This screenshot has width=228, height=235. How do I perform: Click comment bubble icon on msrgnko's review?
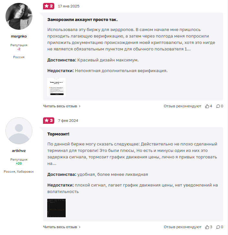(x=218, y=106)
